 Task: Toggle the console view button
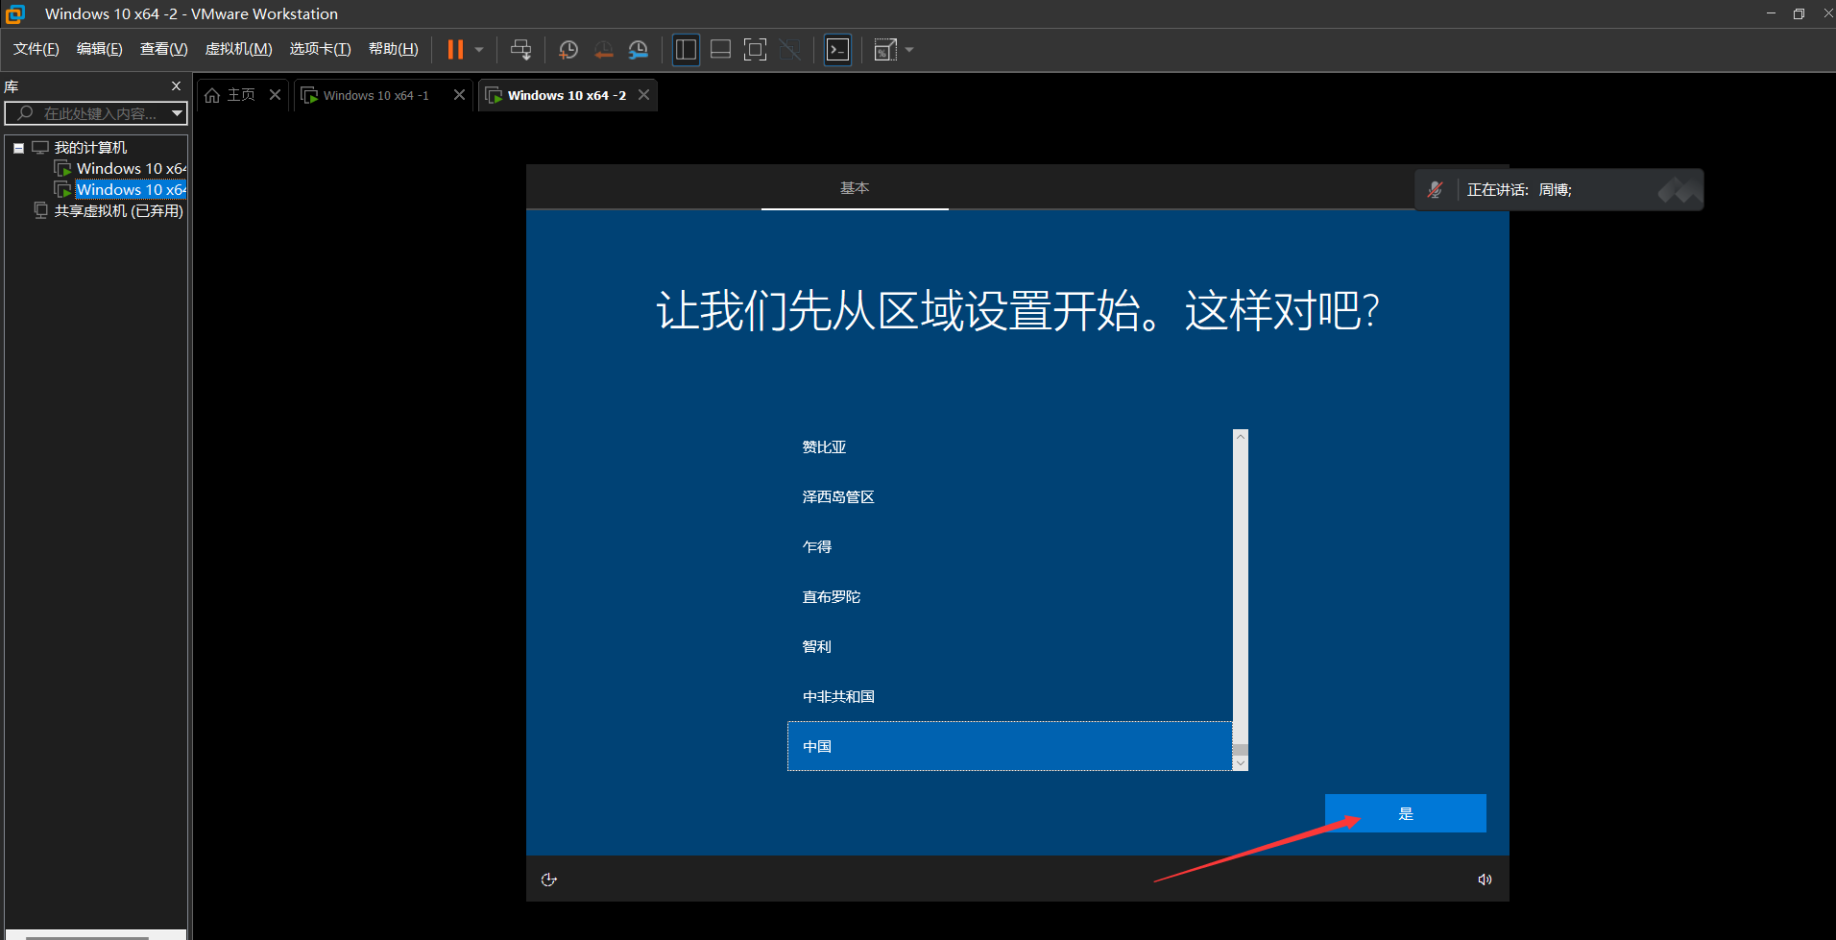click(838, 49)
